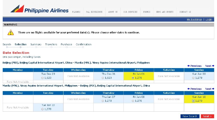Click the yellow warning triangle icon

coord(11,32)
